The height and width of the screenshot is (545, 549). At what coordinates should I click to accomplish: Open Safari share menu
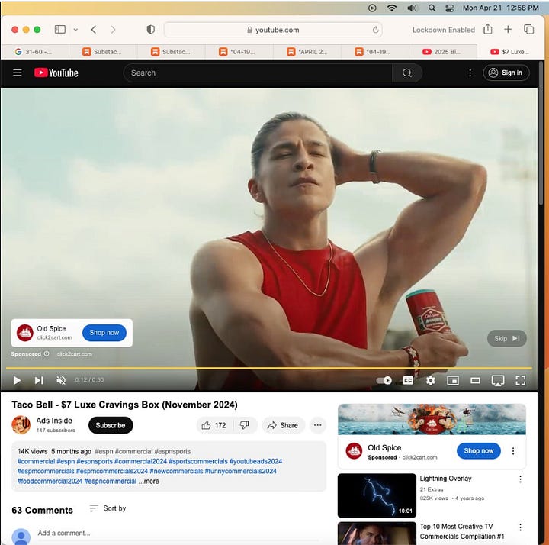coord(488,30)
